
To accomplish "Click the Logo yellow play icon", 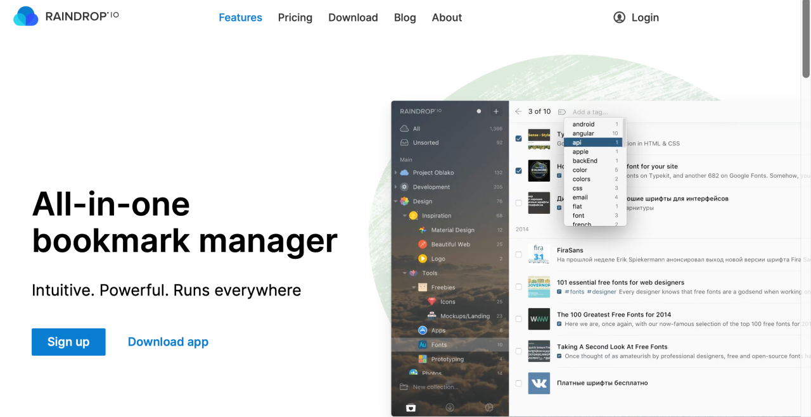I will click(x=423, y=259).
